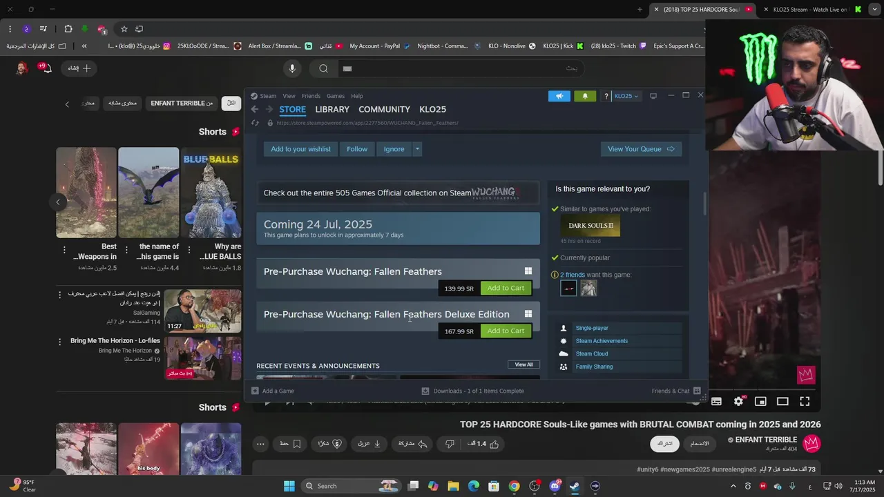The width and height of the screenshot is (884, 497).
Task: Click Windows icon beside the Deluxe Edition title
Action: pos(528,314)
